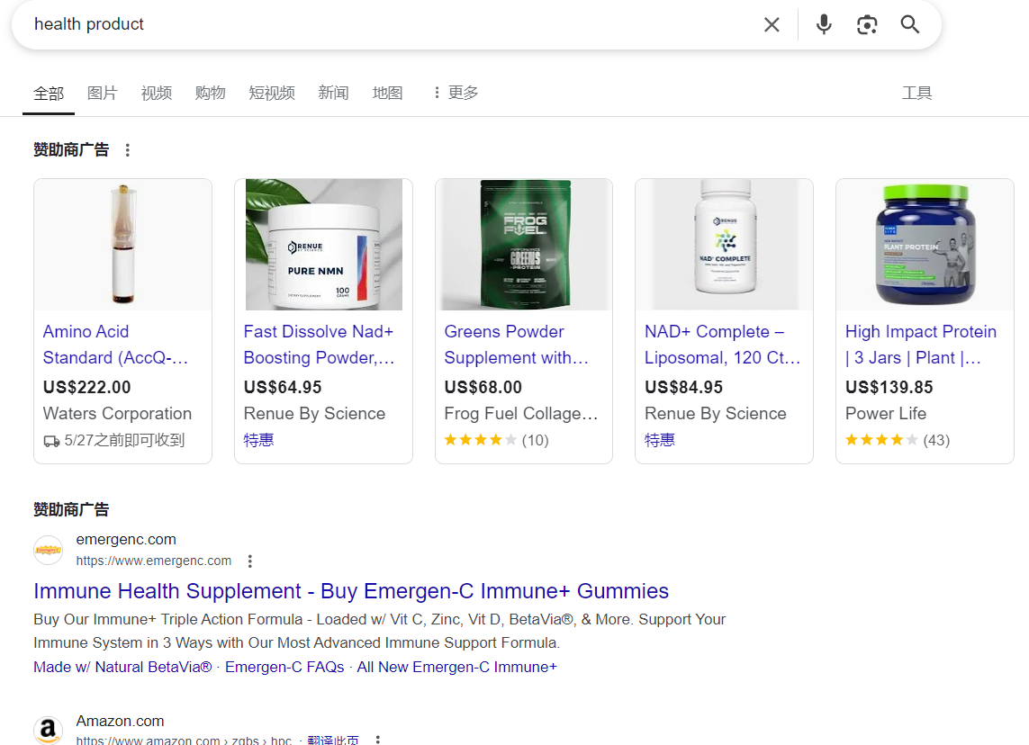Click the star rating with (10) reviews
The width and height of the screenshot is (1029, 745).
point(497,440)
